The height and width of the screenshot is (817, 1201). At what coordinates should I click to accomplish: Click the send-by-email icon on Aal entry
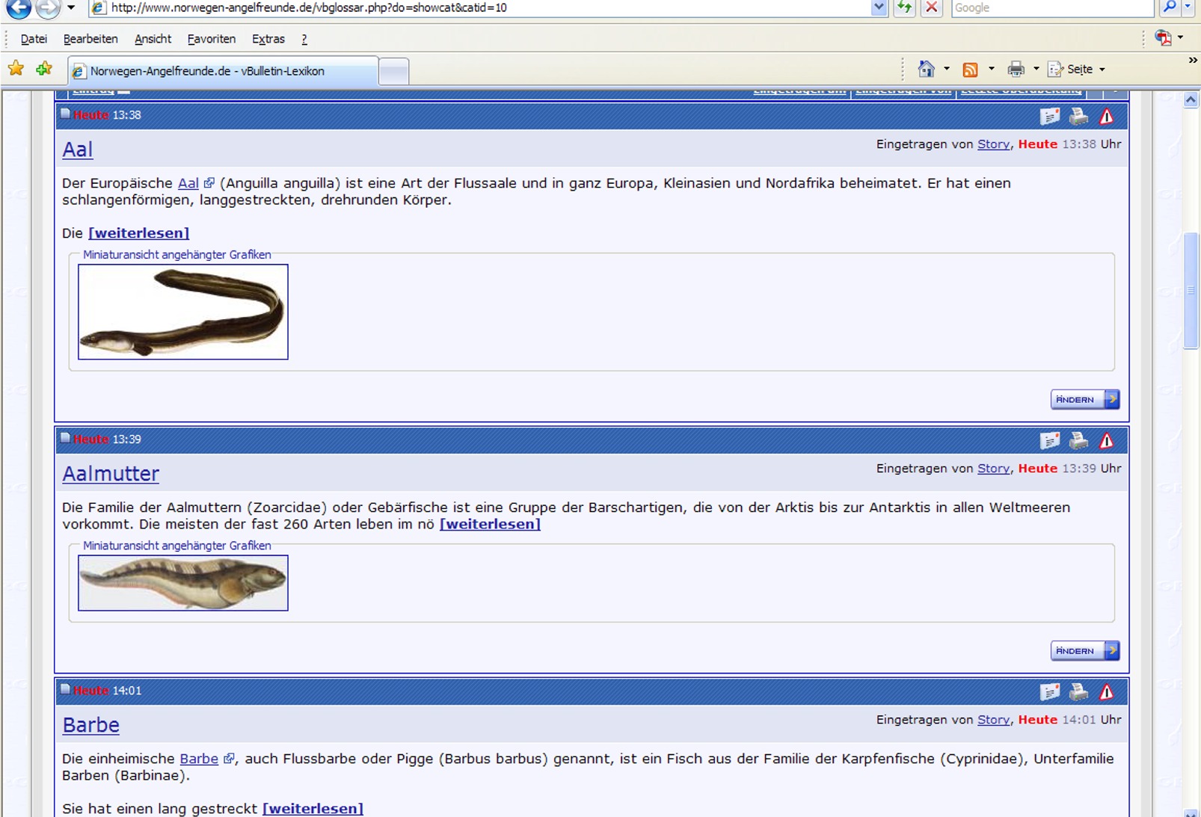pos(1050,116)
